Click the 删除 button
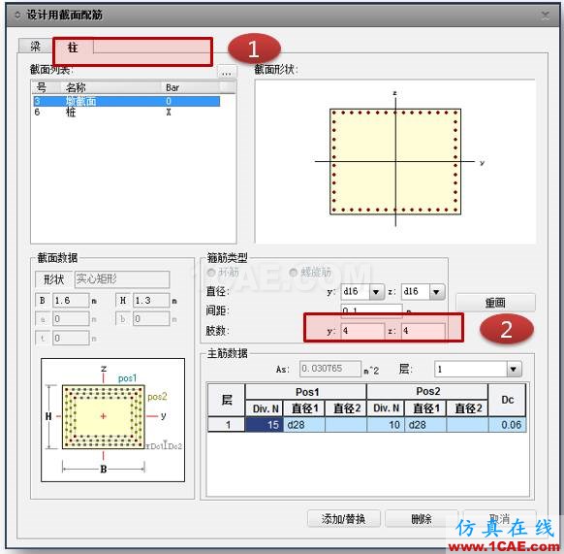The image size is (564, 554). [x=422, y=519]
